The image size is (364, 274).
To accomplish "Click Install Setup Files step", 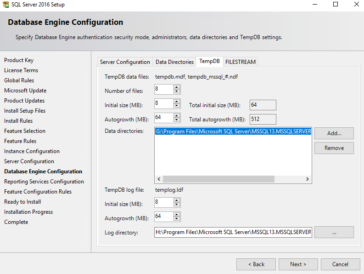I will (25, 111).
